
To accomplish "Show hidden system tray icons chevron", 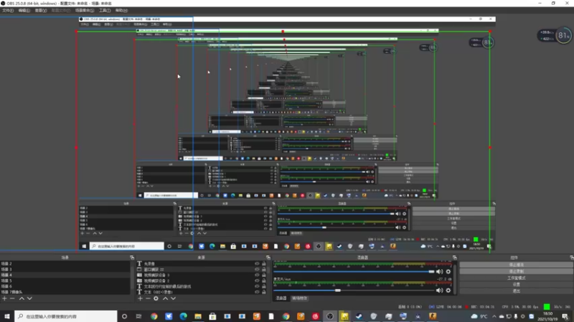I will [494, 316].
